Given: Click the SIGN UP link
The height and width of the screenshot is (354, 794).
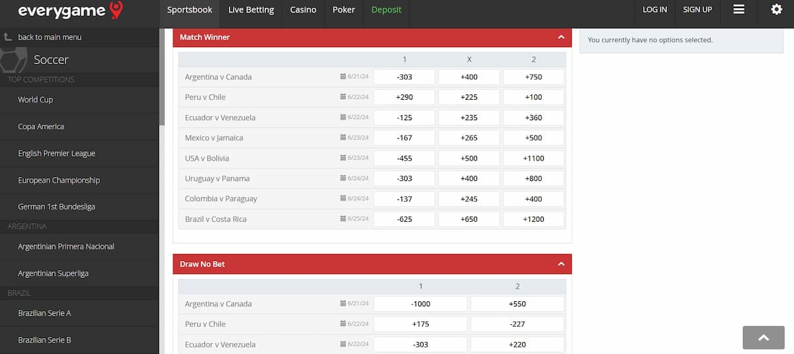Looking at the screenshot, I should coord(697,10).
